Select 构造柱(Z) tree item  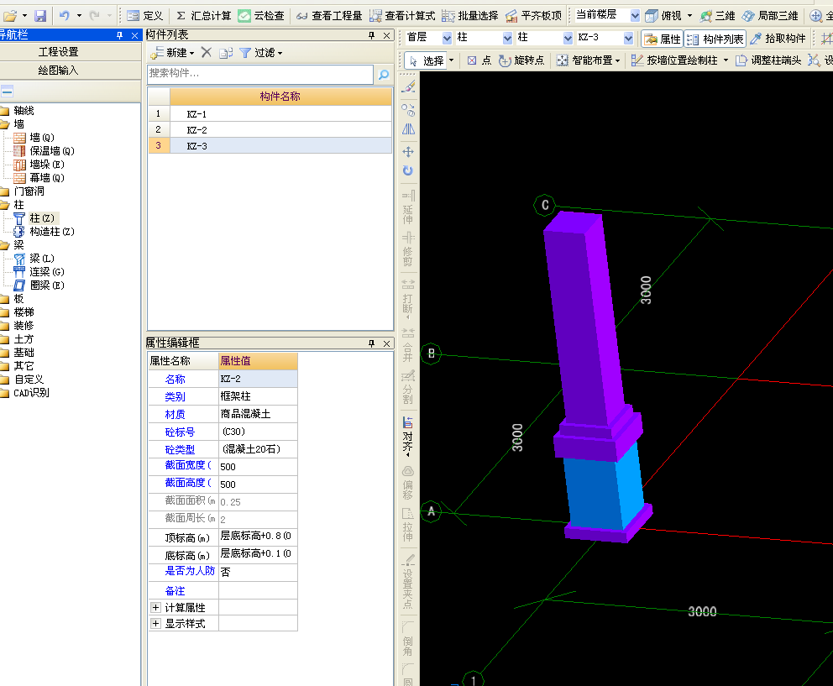point(45,232)
